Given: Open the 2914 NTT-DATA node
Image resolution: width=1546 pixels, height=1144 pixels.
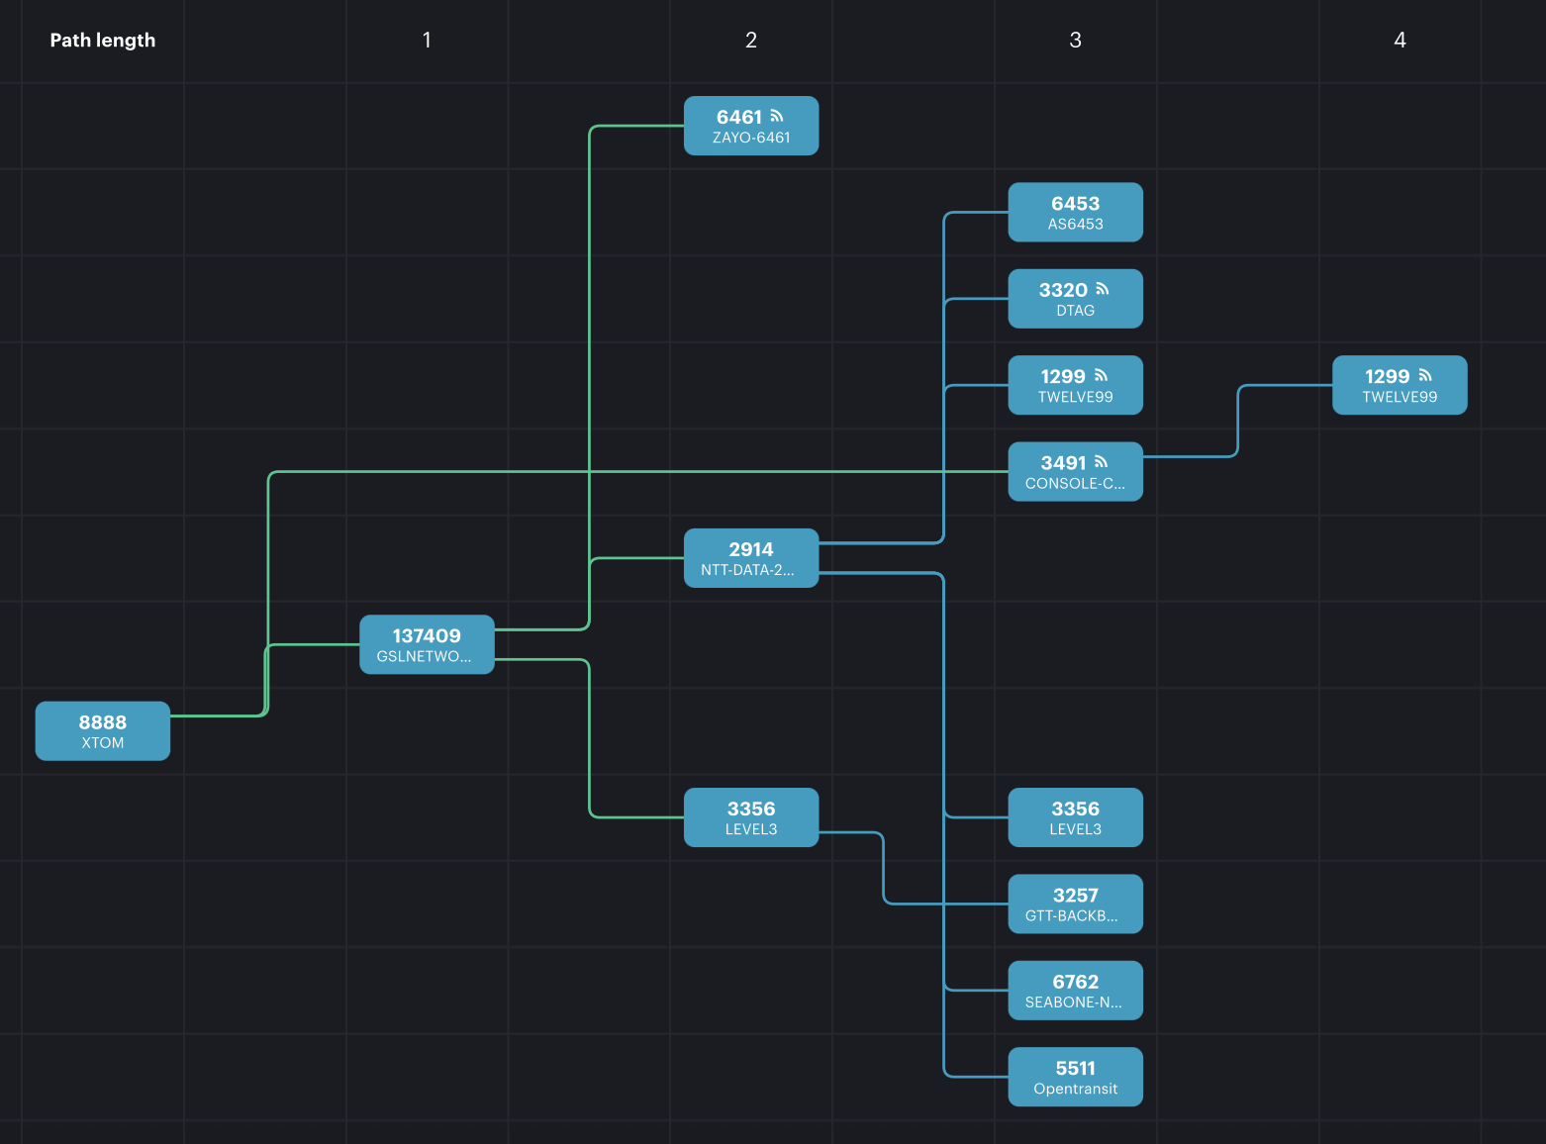Looking at the screenshot, I should coord(750,558).
